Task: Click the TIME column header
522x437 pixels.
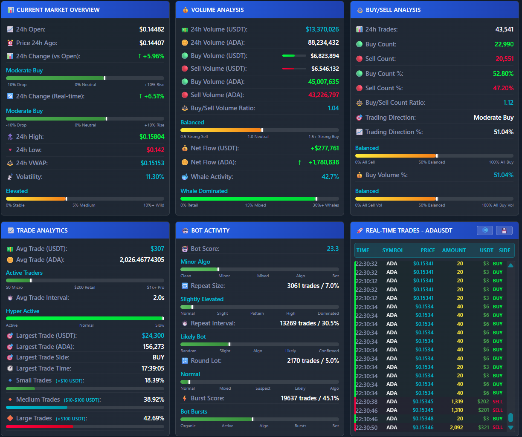Action: click(x=363, y=250)
